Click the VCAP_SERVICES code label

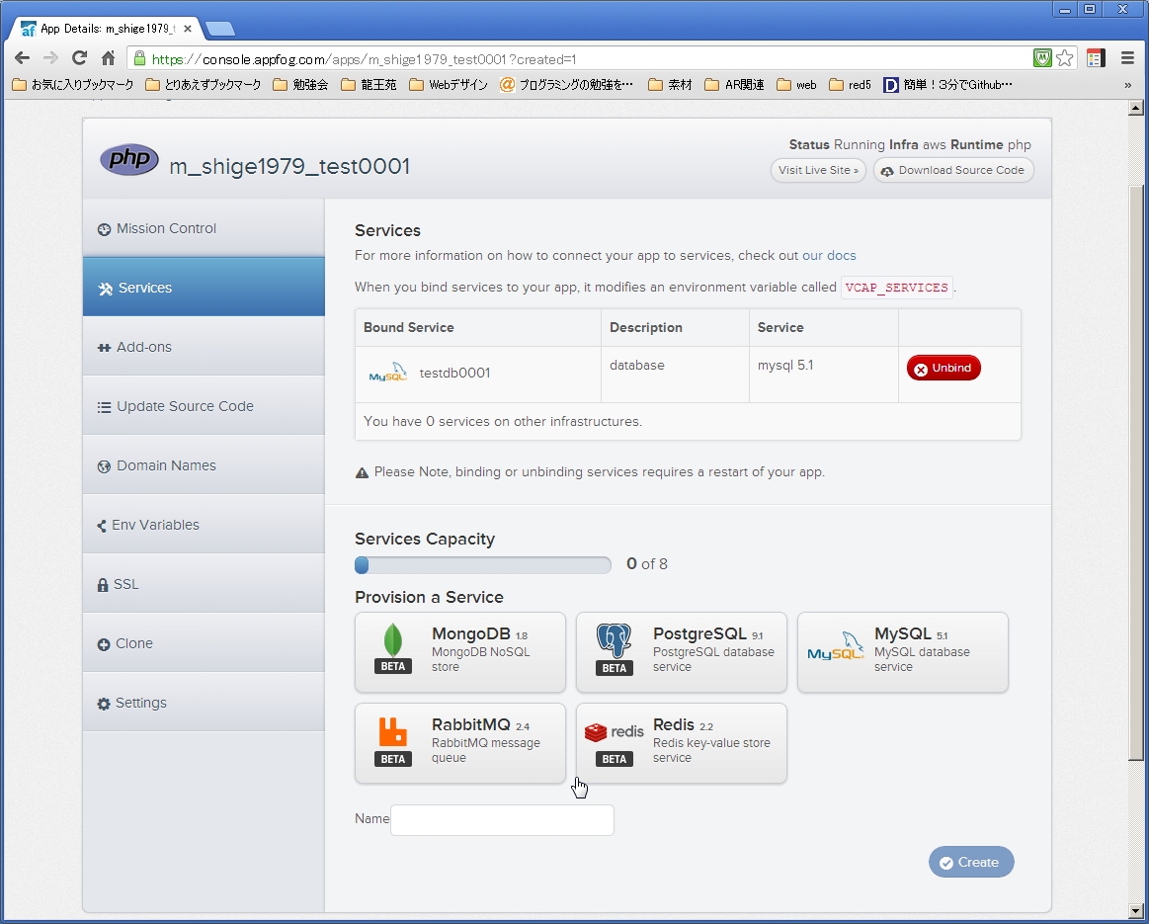click(x=896, y=288)
